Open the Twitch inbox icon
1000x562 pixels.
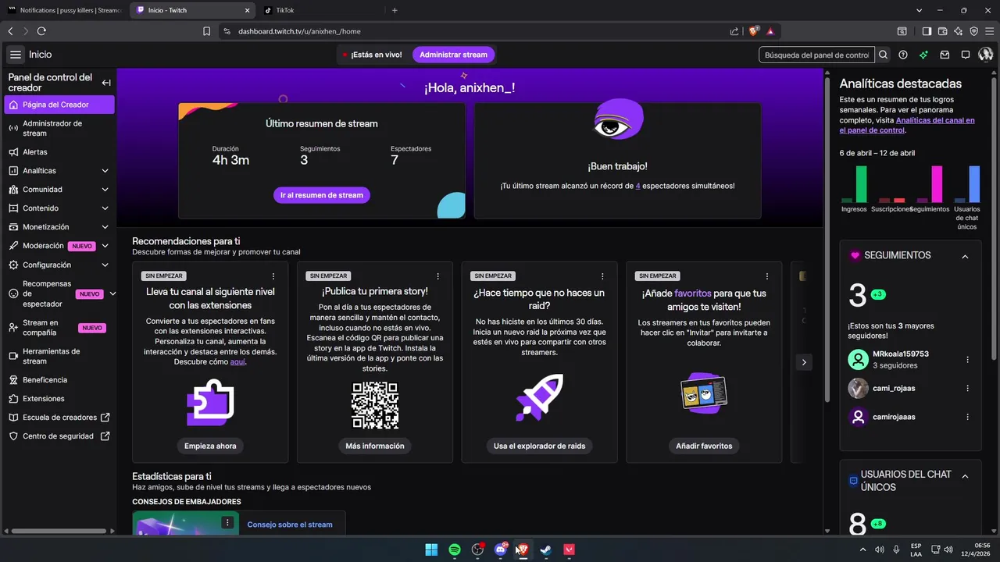[945, 55]
